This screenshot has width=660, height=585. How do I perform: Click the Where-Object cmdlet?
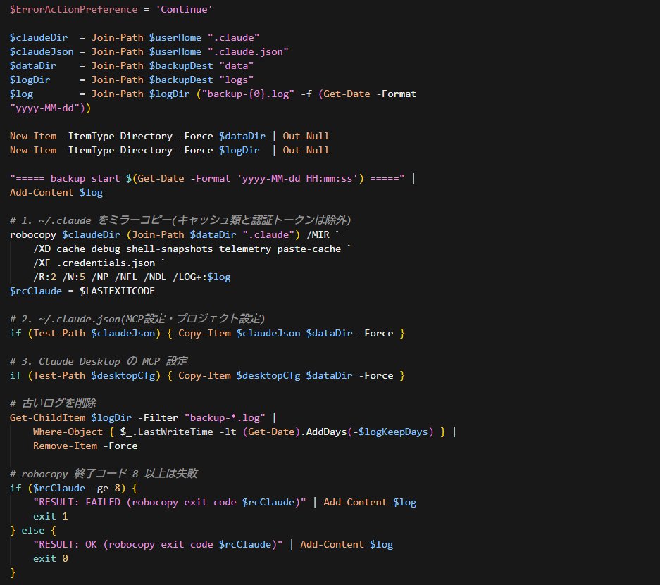click(x=68, y=432)
